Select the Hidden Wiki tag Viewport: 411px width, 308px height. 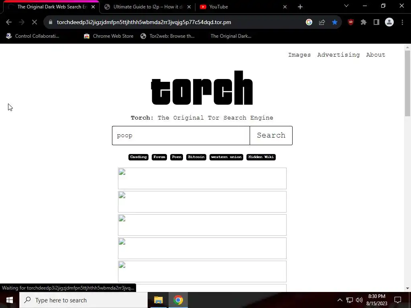click(x=261, y=157)
